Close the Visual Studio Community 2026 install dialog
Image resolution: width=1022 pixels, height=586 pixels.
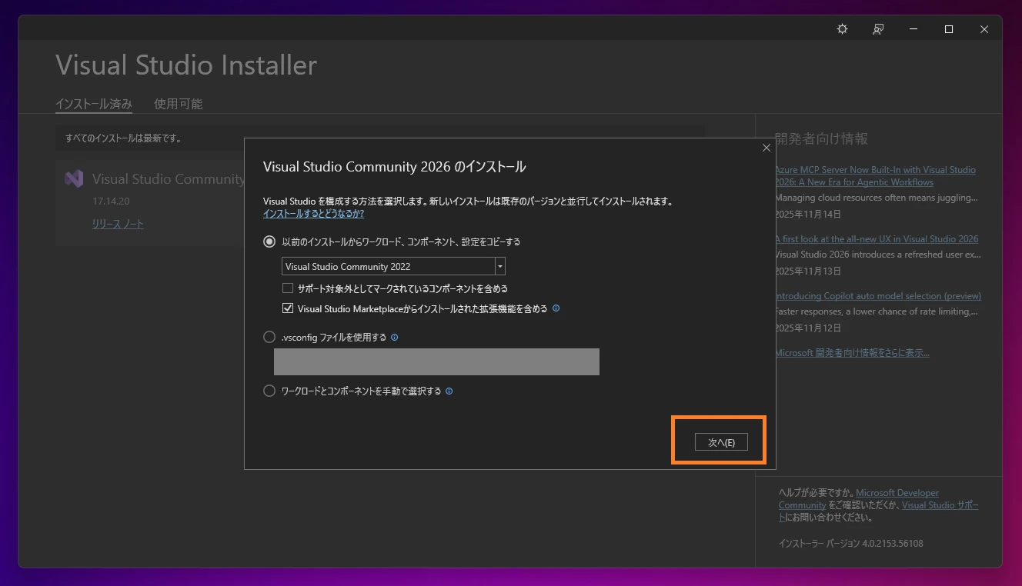pos(766,148)
